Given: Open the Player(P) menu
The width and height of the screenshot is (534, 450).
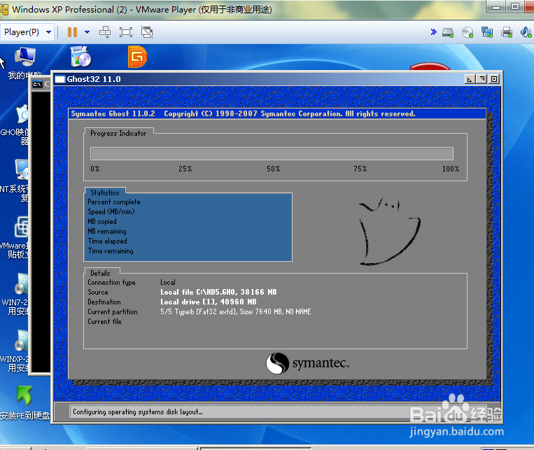Looking at the screenshot, I should [x=27, y=32].
